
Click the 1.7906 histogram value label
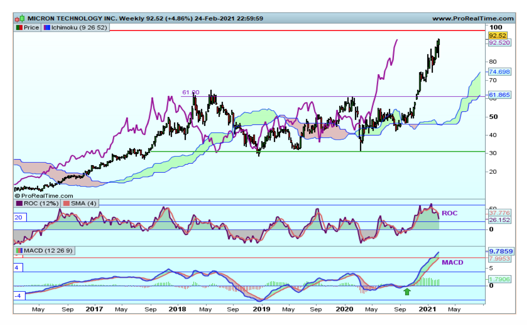coord(499,279)
